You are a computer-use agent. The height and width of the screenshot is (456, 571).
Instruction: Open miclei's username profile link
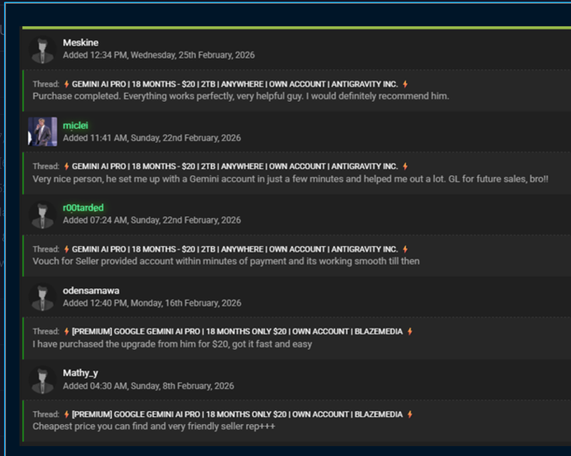(75, 125)
